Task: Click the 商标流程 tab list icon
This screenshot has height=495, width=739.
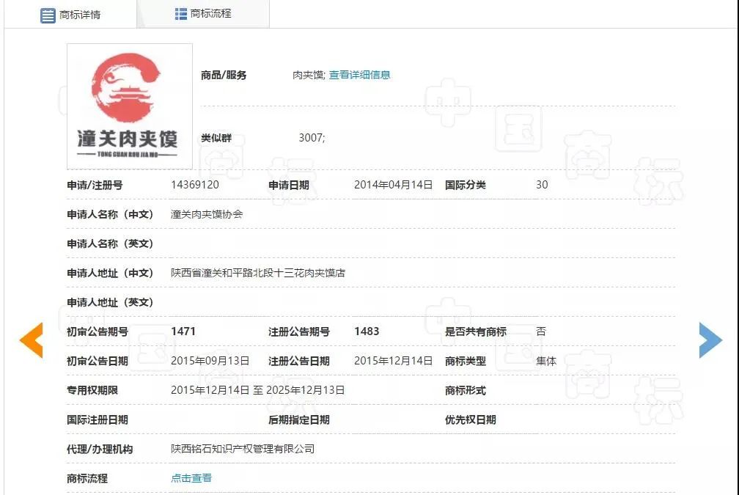Action: pos(181,14)
